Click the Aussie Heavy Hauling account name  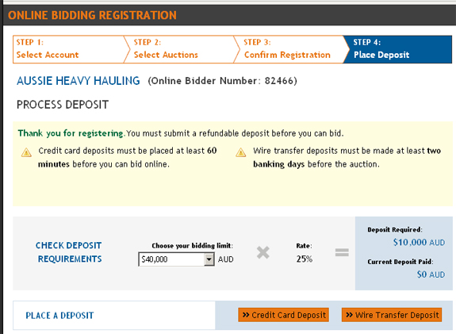pos(79,81)
